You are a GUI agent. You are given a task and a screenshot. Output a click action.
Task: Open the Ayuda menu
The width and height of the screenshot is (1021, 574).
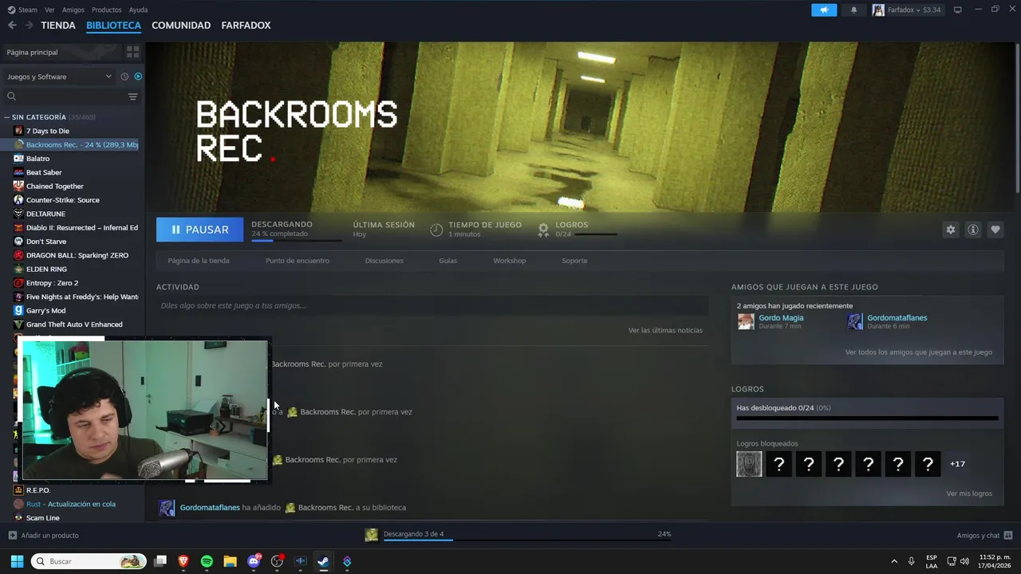point(138,10)
